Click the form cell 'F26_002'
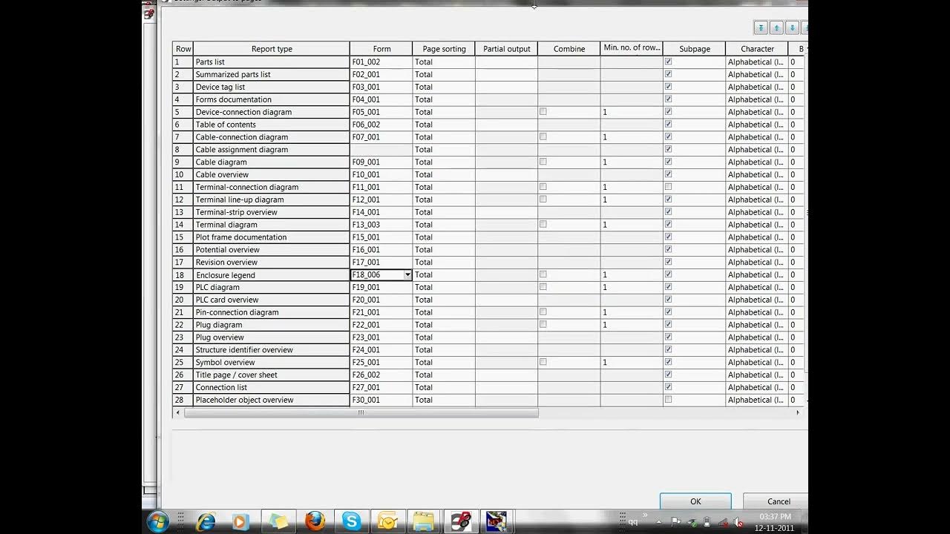The width and height of the screenshot is (950, 534). (381, 375)
